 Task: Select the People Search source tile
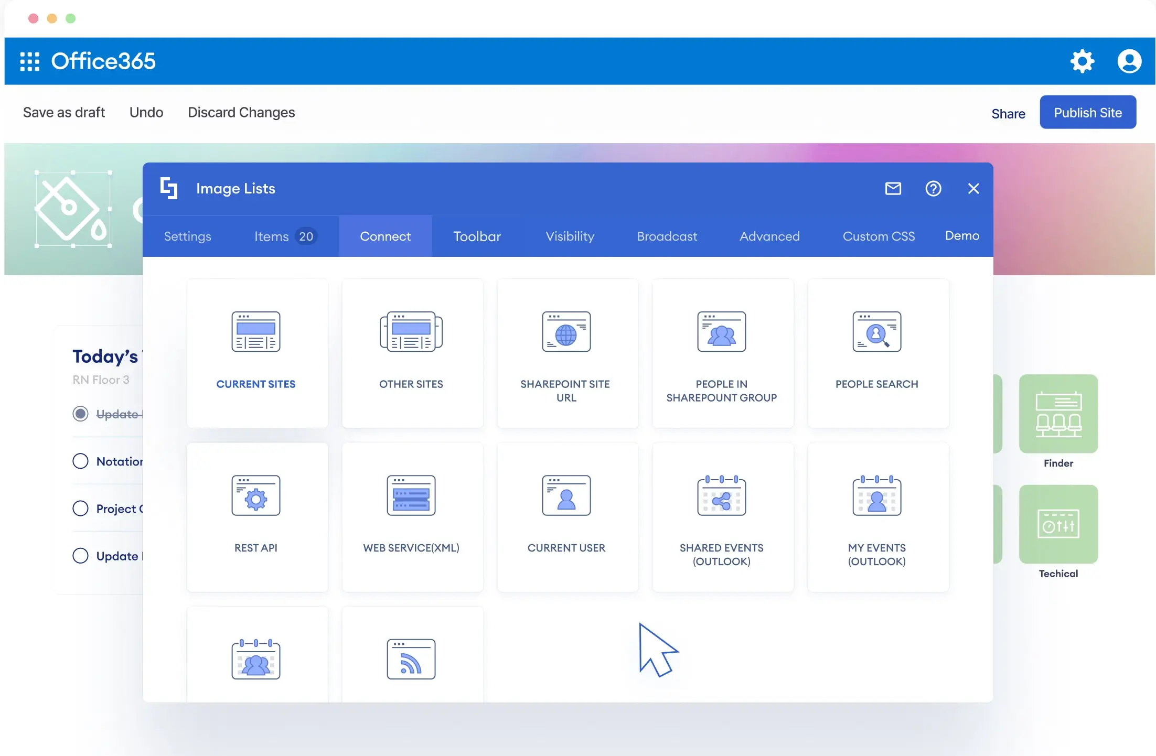coord(877,353)
